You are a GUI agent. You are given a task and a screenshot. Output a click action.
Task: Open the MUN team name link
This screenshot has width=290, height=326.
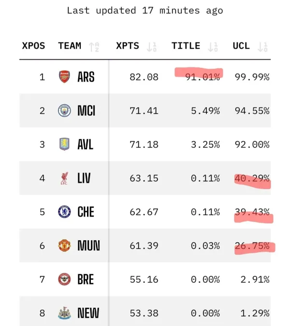coord(89,245)
